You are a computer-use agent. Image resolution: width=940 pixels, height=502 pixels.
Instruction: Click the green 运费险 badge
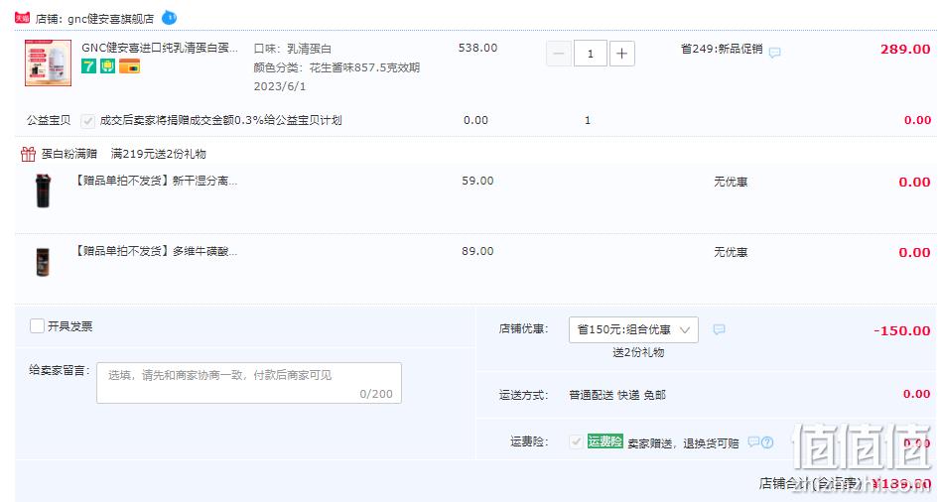pos(604,441)
